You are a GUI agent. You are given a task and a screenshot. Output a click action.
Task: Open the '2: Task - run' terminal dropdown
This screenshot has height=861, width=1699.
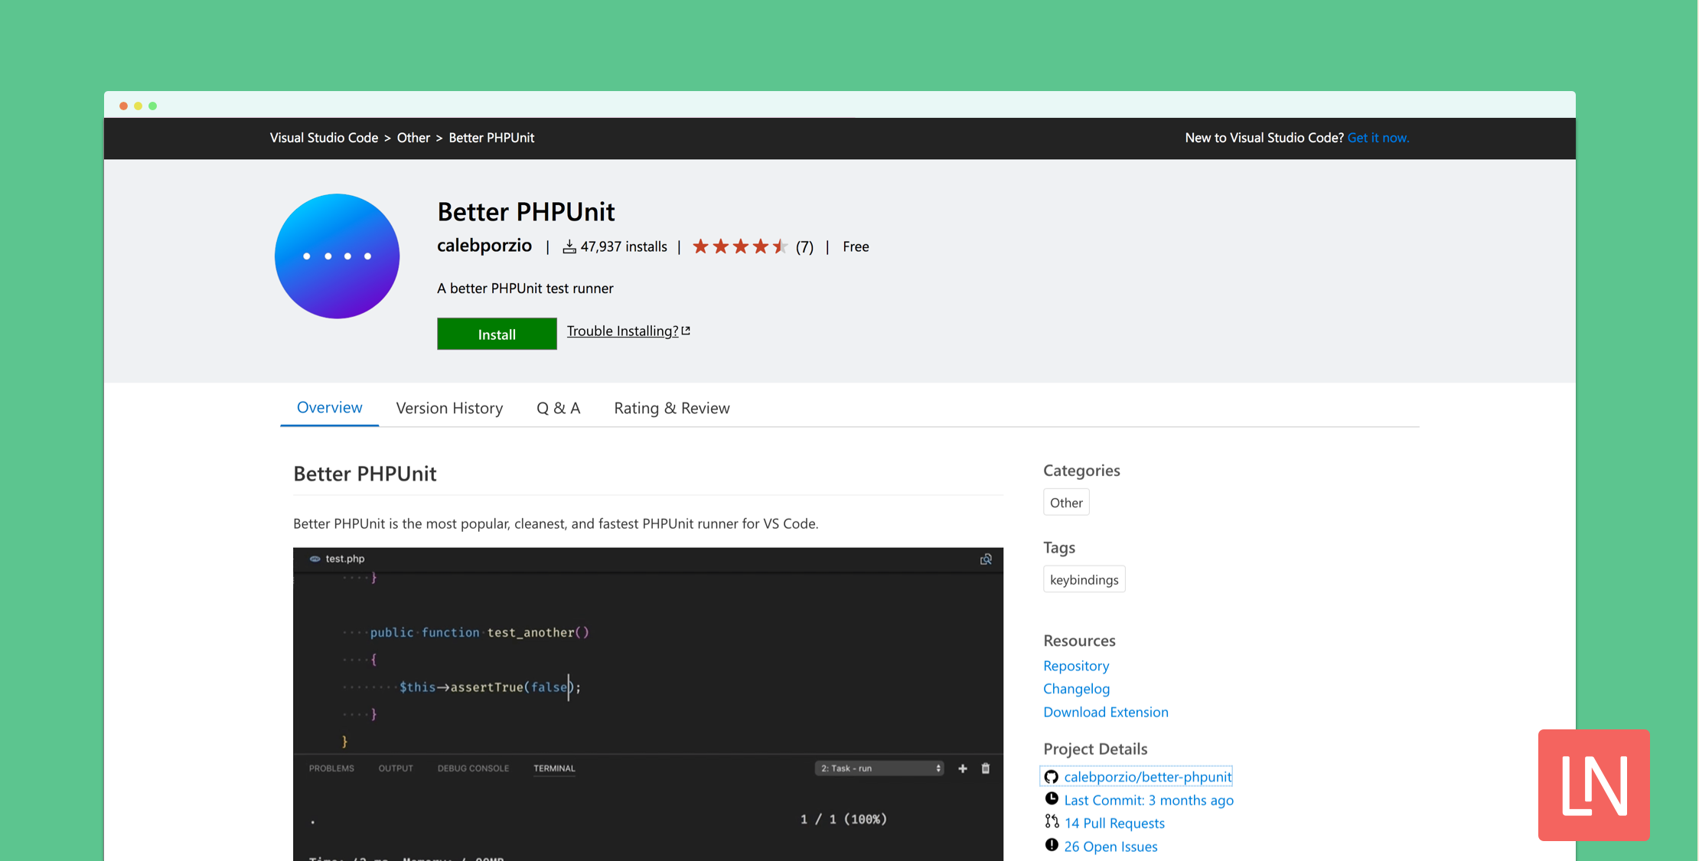pos(879,768)
